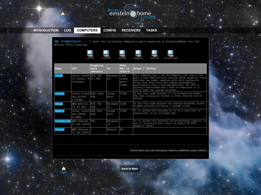Viewport: 261px width, 195px height.
Task: Select the Computers tab
Action: 87,30
